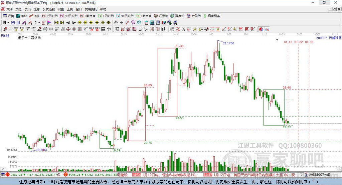Open the 交易委托 menu
The width and height of the screenshot is (342, 185).
(x=91, y=9)
